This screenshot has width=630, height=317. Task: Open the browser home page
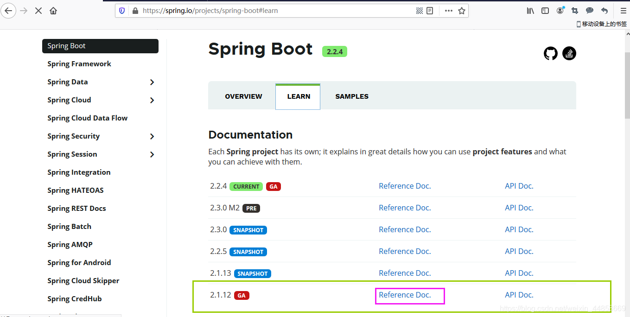(x=53, y=10)
